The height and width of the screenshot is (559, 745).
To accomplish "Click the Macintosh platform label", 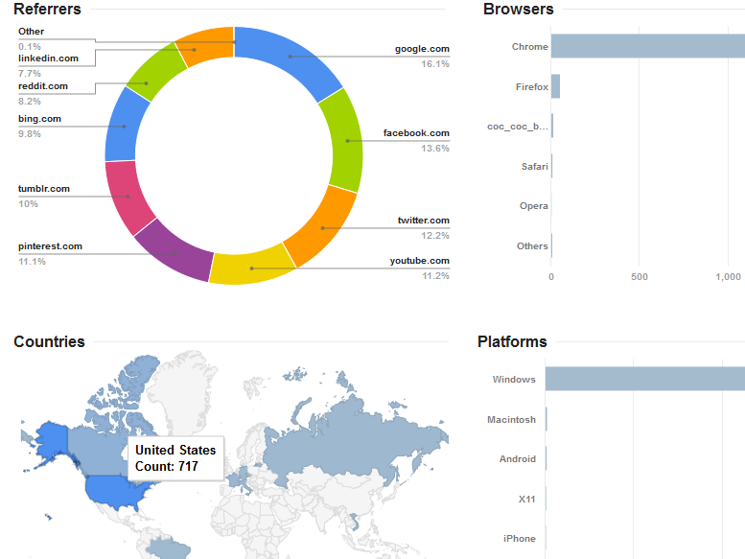I will (x=511, y=420).
